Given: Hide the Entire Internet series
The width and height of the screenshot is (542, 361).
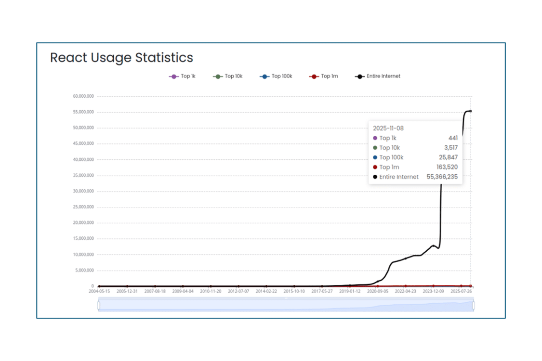Looking at the screenshot, I should (x=378, y=76).
